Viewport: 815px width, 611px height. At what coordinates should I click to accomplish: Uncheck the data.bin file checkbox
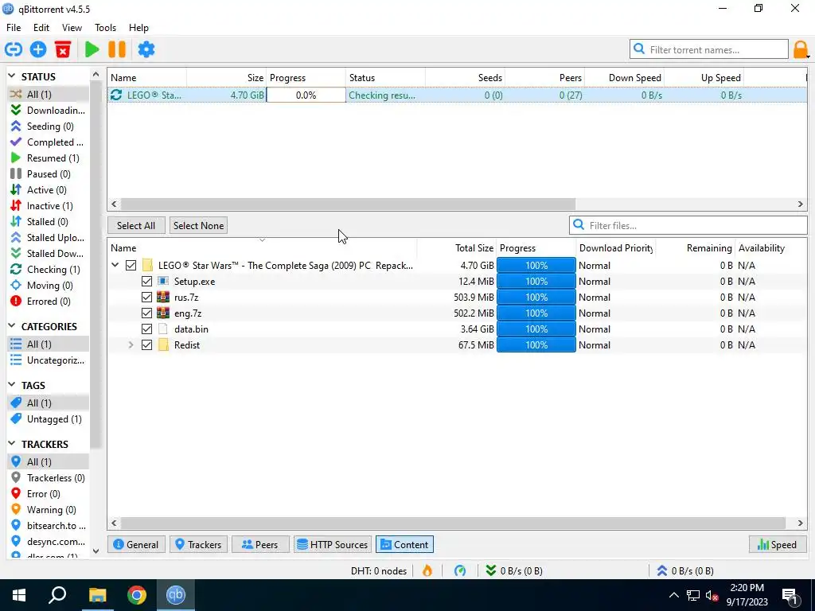146,329
